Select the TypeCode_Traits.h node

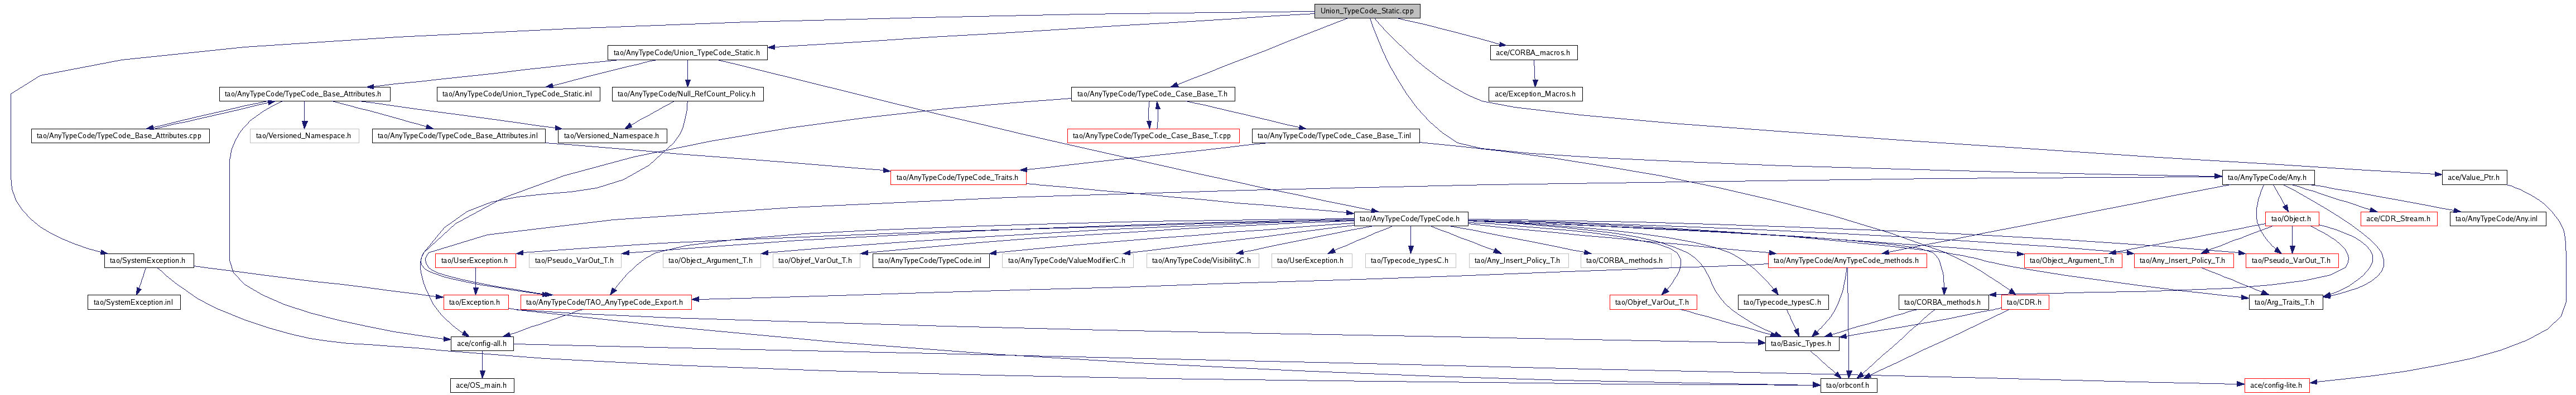coord(957,177)
